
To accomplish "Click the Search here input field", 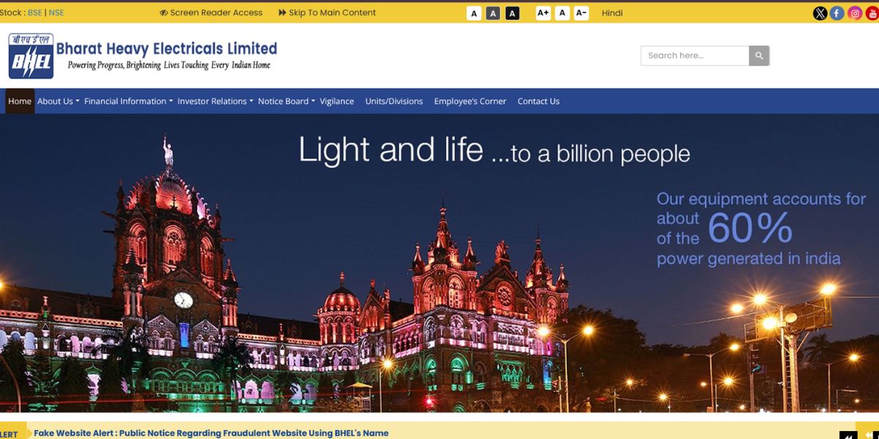I will 694,56.
